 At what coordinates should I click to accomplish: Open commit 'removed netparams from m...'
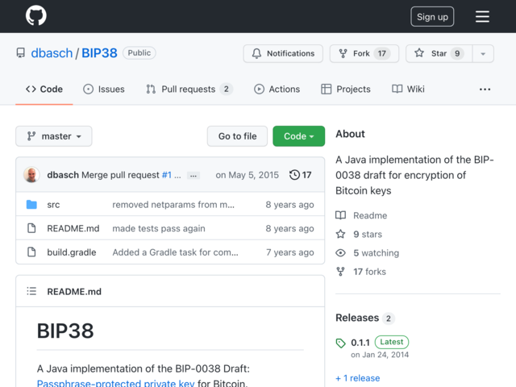[x=173, y=205]
